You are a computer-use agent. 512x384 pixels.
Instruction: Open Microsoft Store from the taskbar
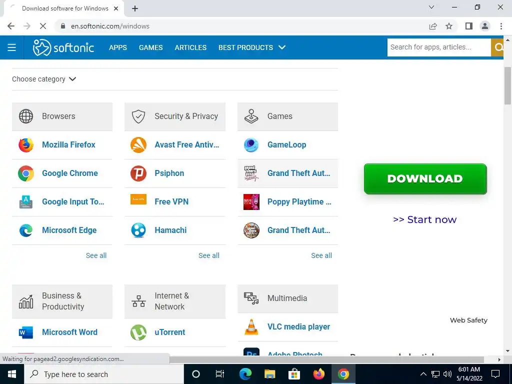coord(294,374)
